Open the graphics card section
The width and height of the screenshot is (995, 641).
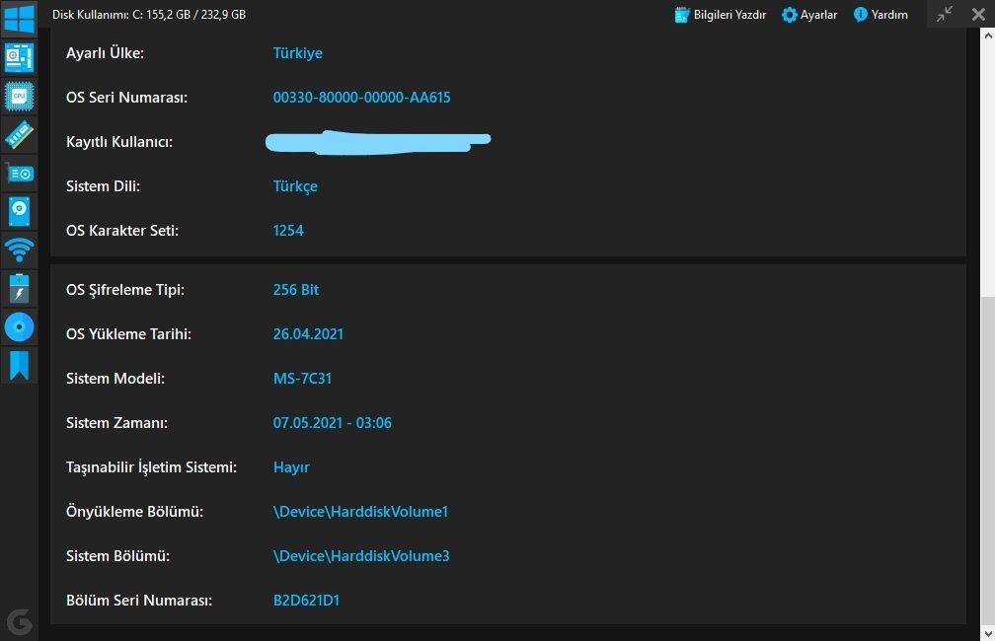[19, 174]
